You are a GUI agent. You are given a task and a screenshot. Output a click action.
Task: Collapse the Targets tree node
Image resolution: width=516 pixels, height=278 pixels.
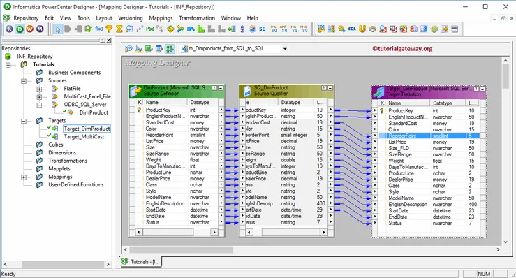point(24,121)
